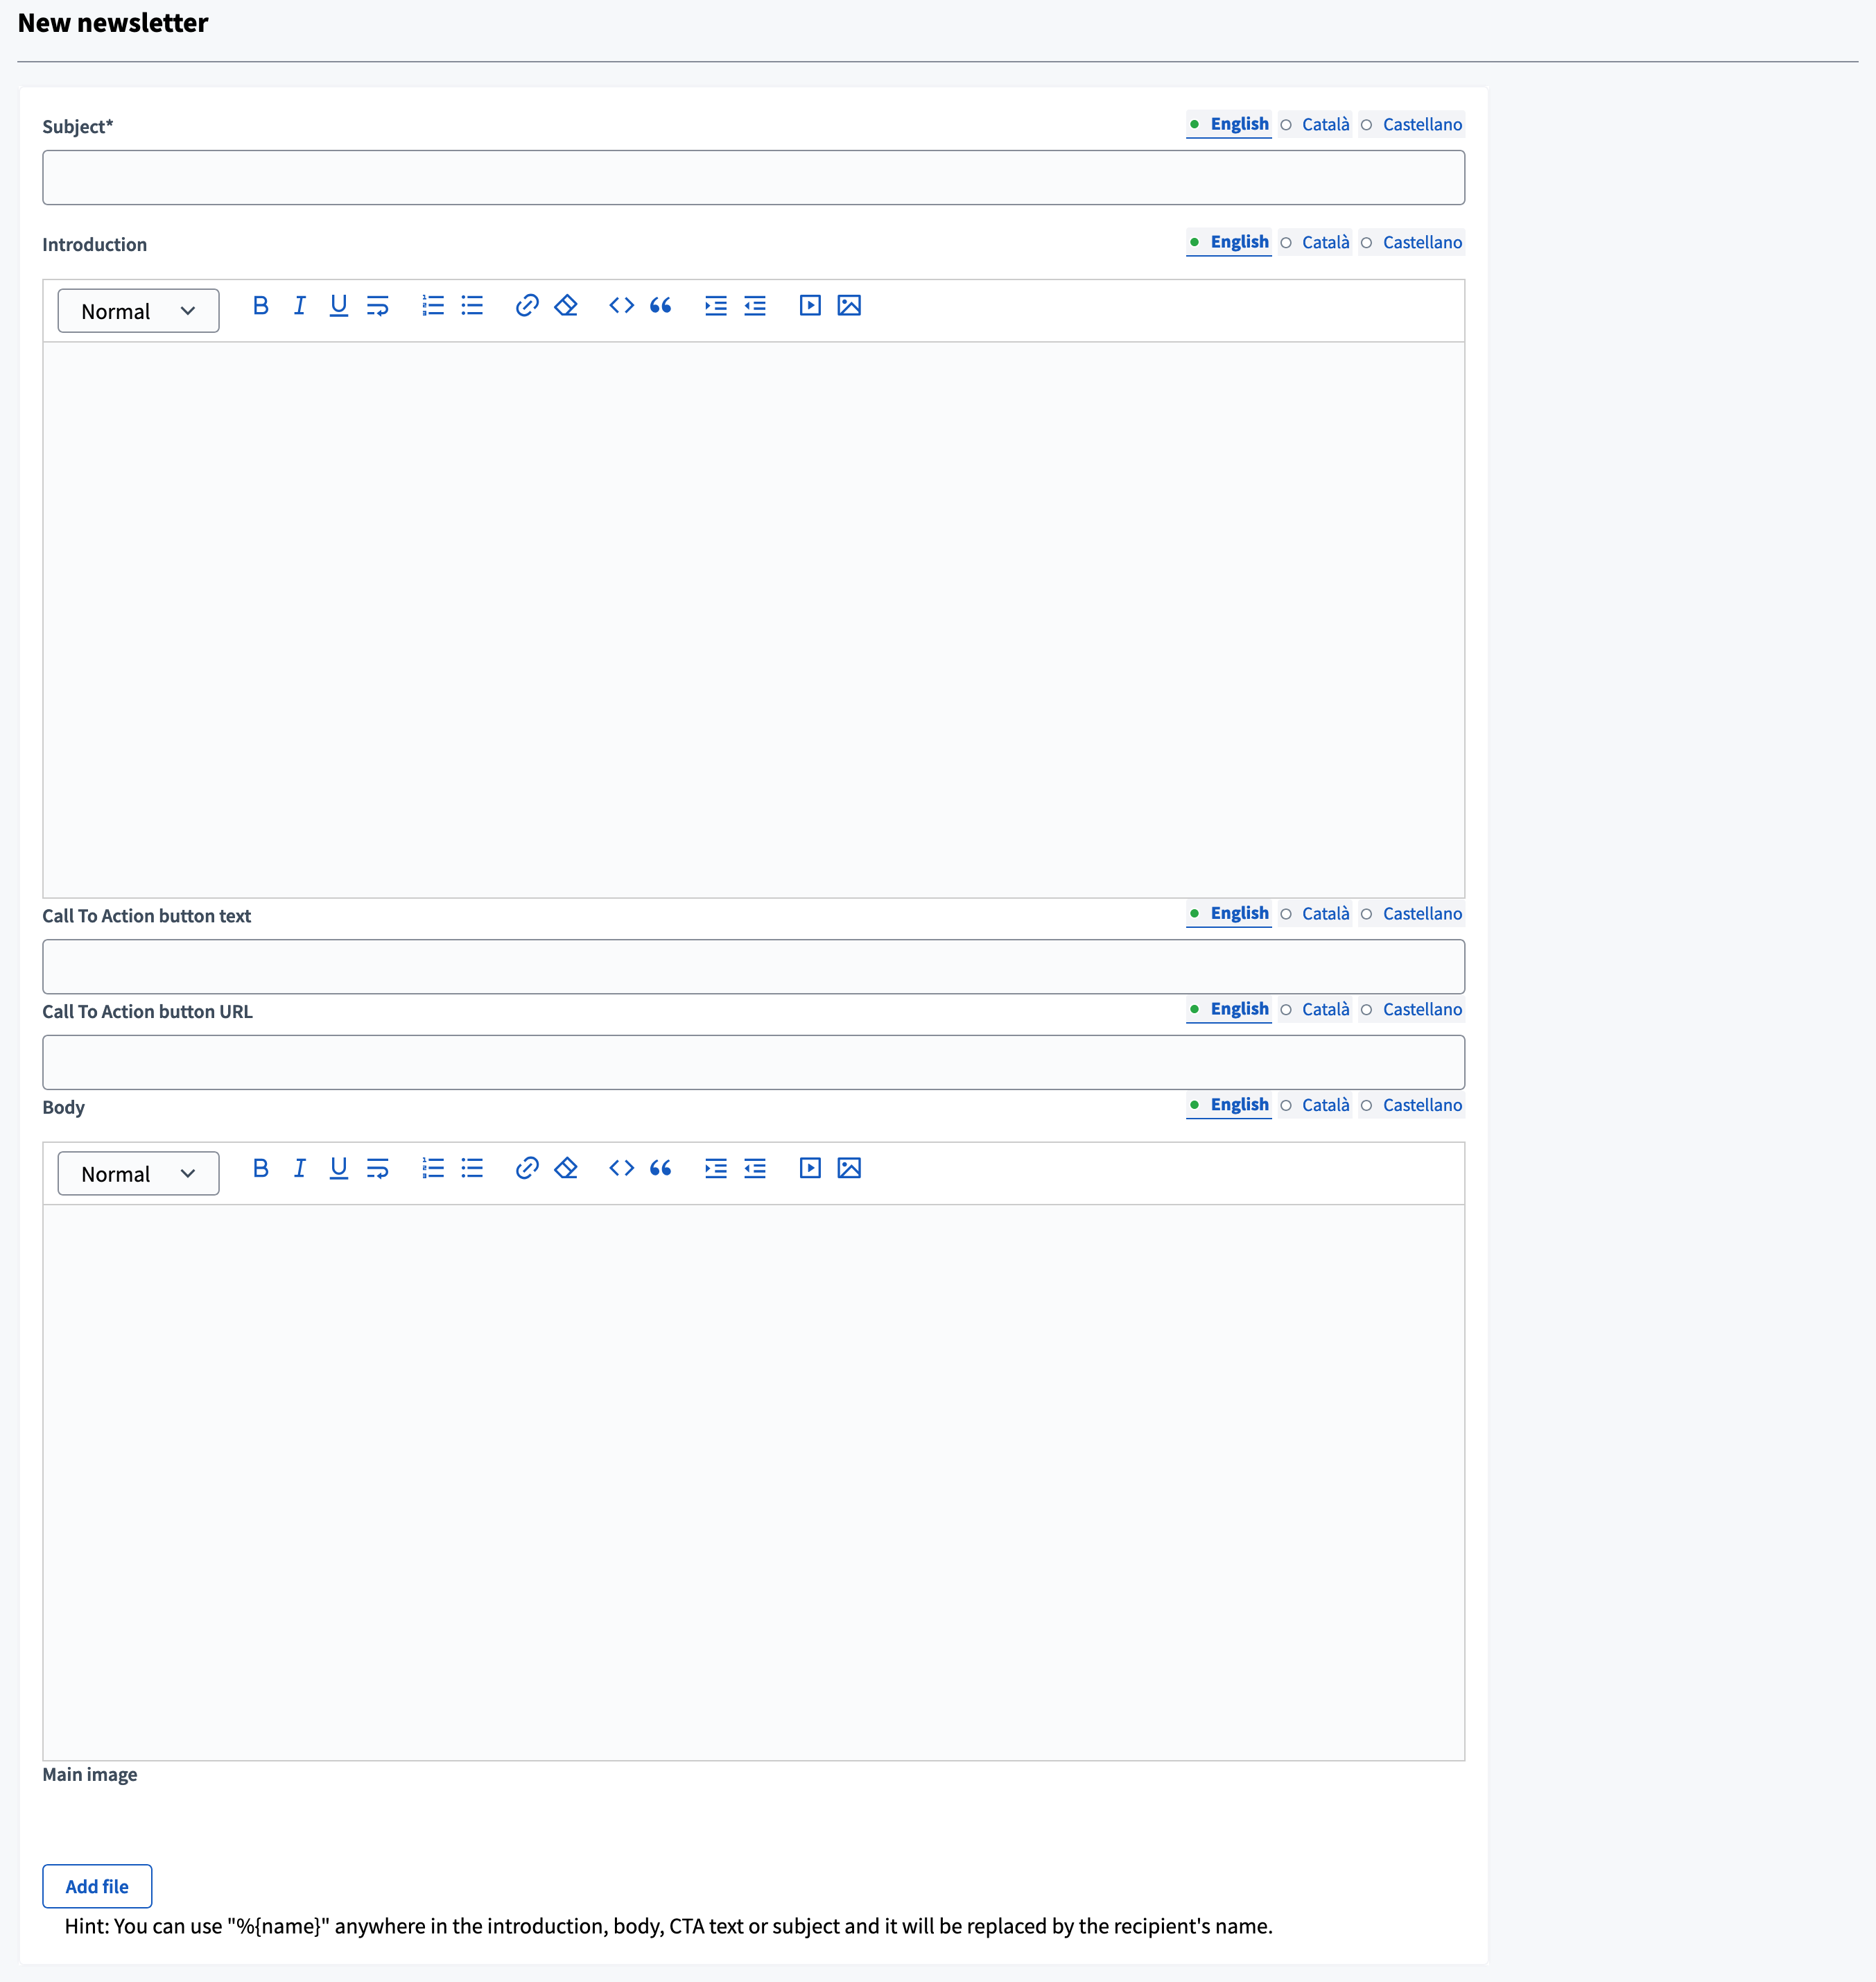Select Català tab for Body field

pos(1324,1105)
